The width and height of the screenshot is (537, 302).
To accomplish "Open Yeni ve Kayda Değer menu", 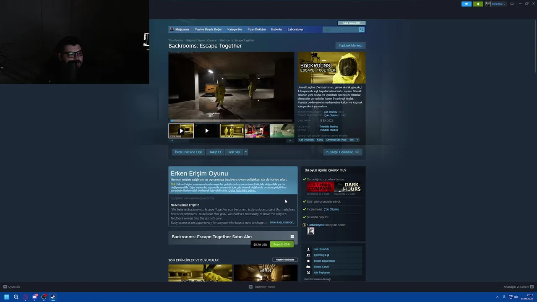I will 208,29.
